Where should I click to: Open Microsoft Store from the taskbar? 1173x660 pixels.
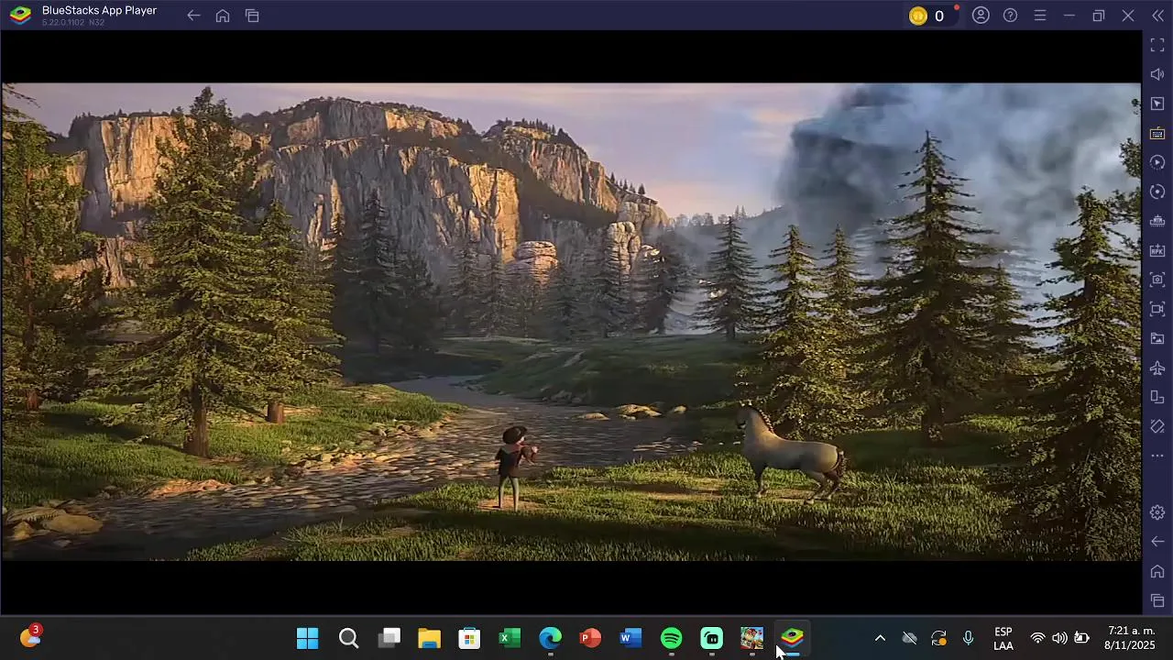pyautogui.click(x=469, y=638)
